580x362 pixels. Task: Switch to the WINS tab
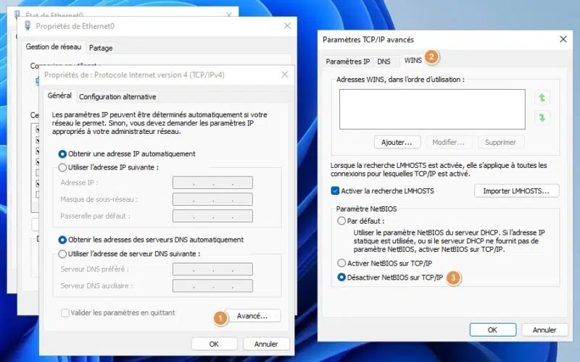point(413,60)
